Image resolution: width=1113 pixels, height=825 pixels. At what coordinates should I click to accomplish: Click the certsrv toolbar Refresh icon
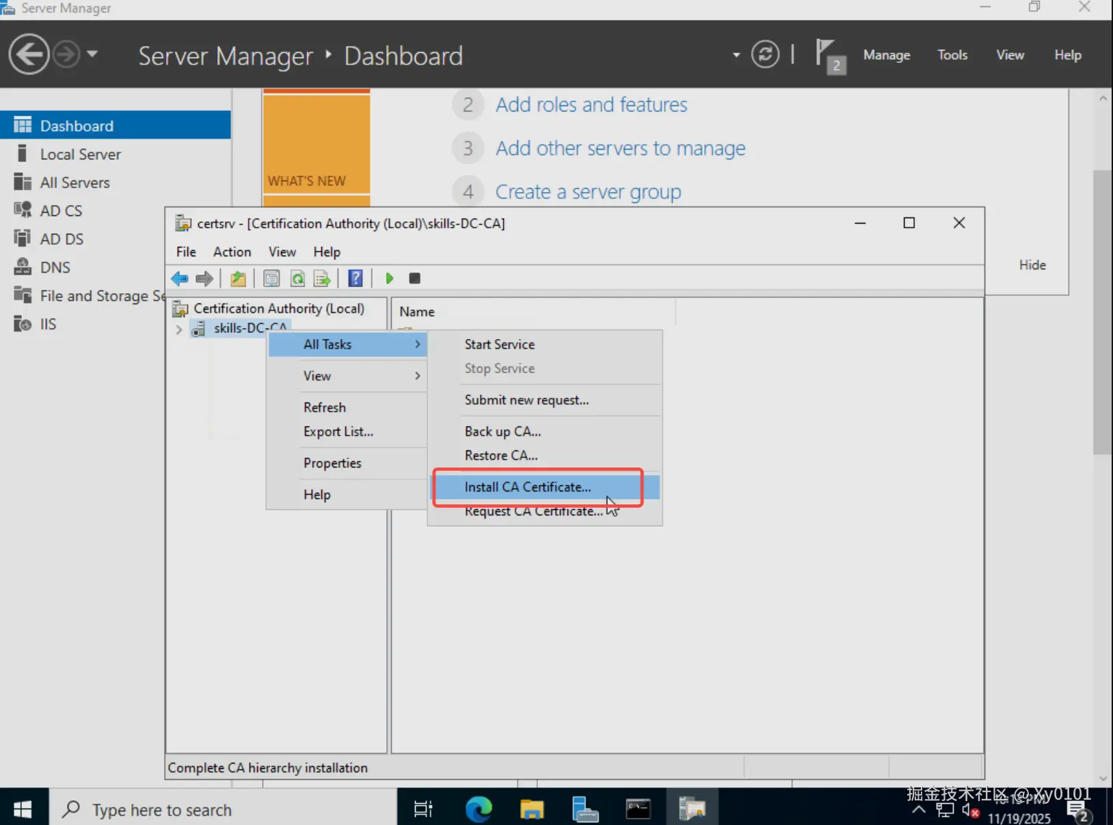[297, 278]
